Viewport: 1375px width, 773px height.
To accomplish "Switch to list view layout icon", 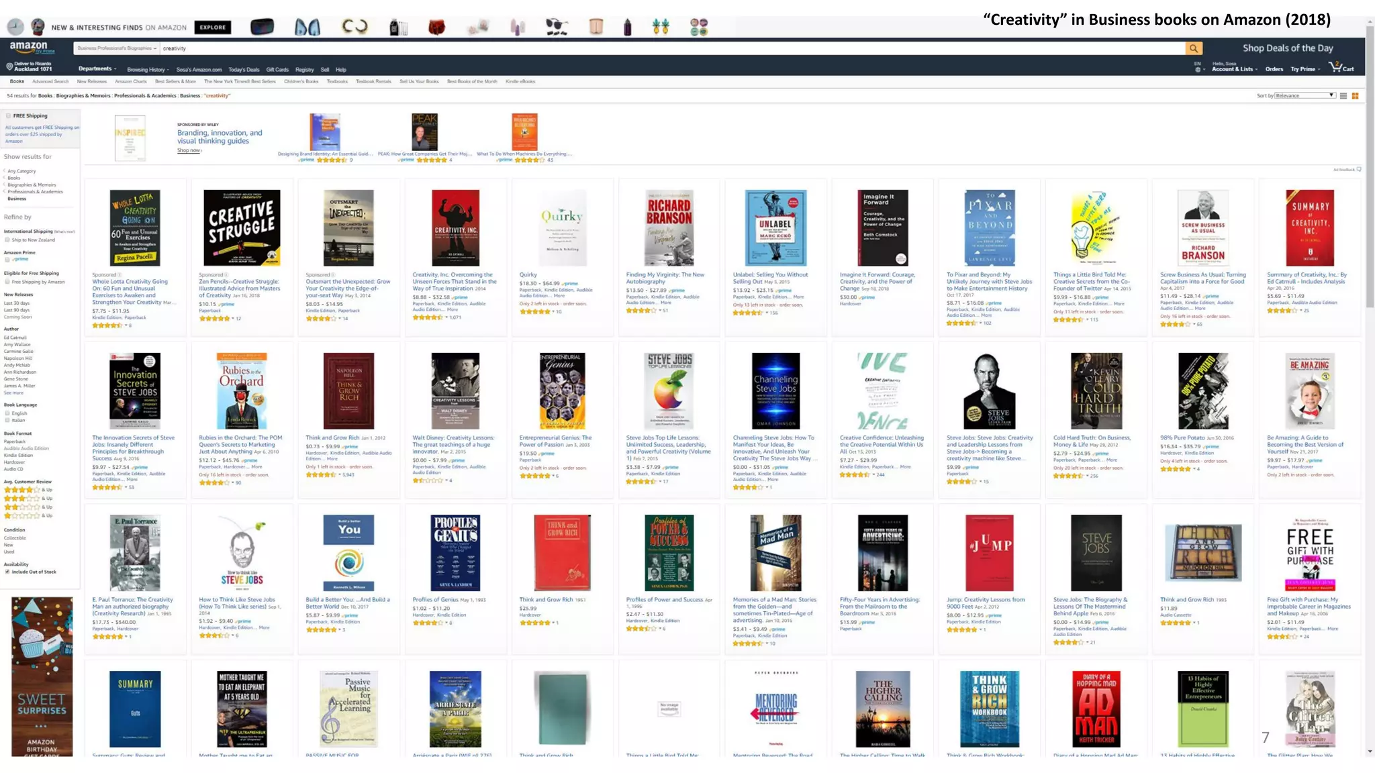I will tap(1343, 96).
